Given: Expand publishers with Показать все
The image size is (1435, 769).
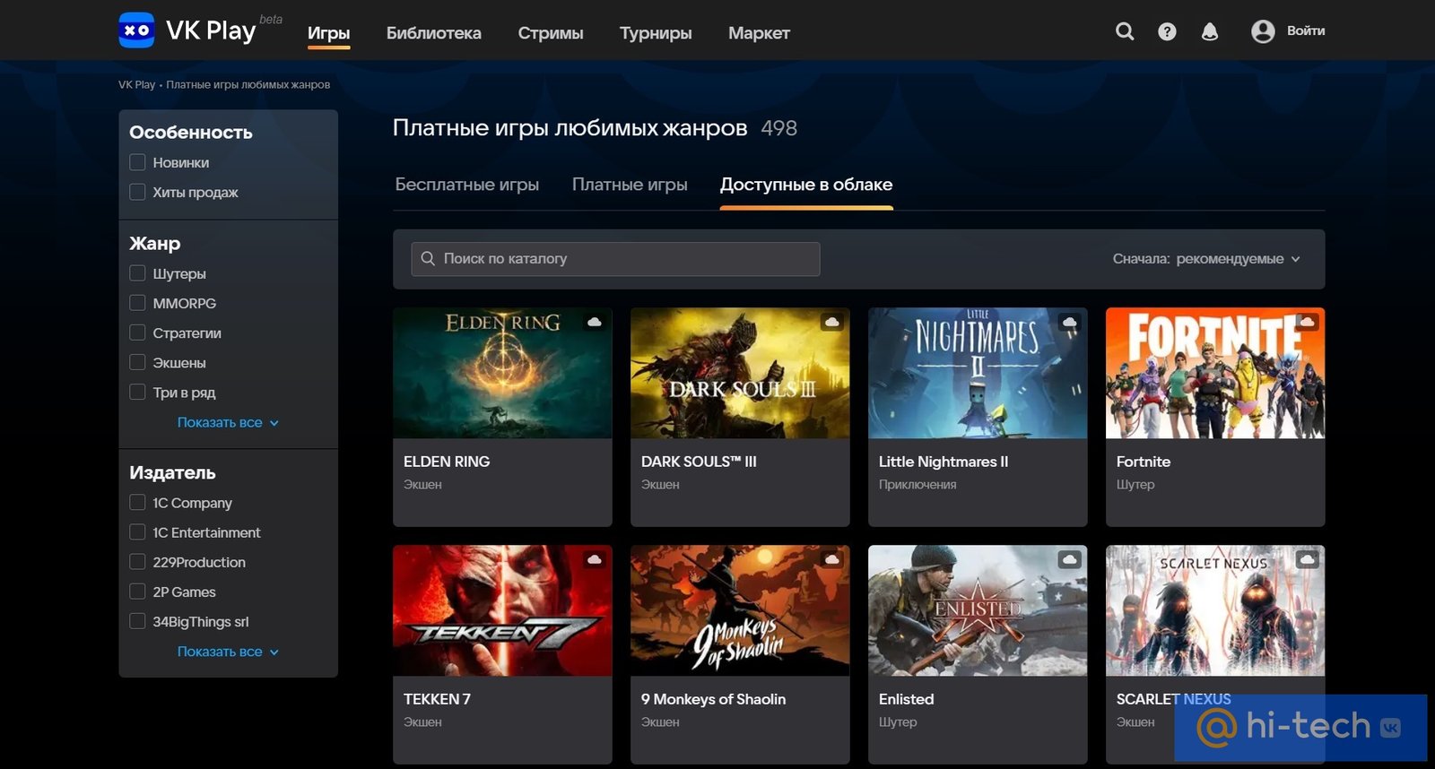Looking at the screenshot, I should pyautogui.click(x=228, y=652).
